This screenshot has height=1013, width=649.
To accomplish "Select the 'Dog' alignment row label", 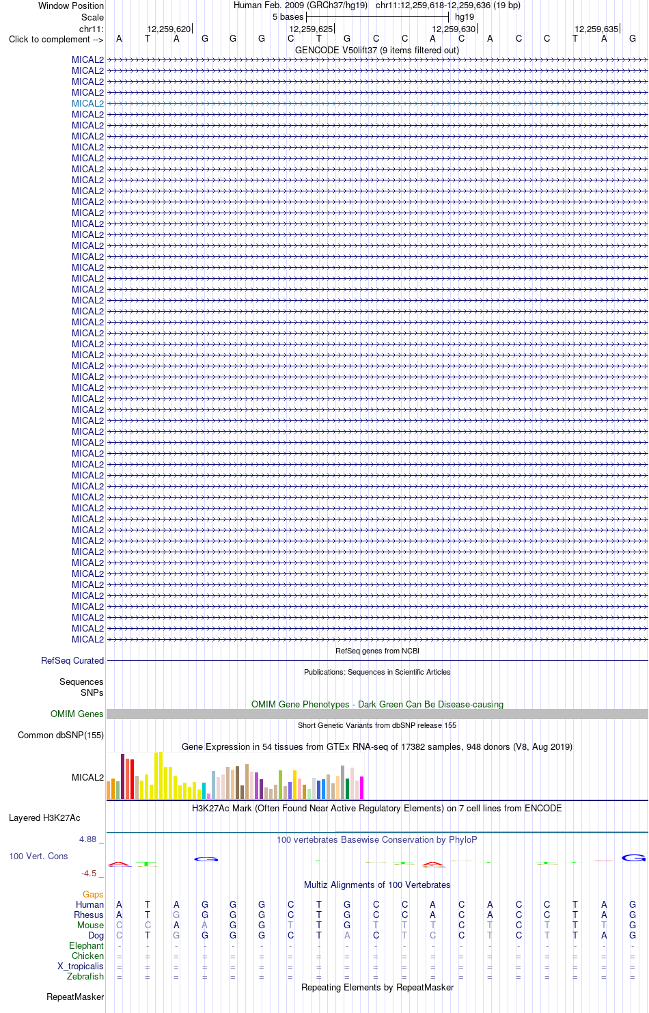I will tap(96, 935).
